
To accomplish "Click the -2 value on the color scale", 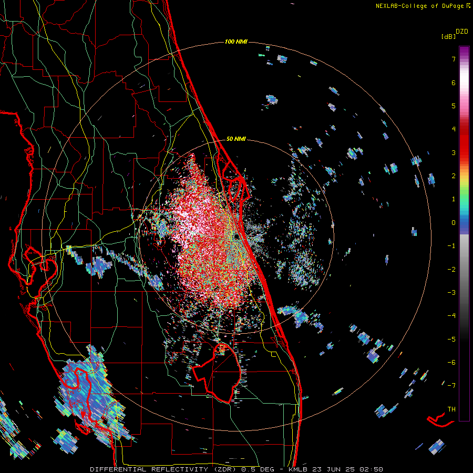I will [x=451, y=270].
